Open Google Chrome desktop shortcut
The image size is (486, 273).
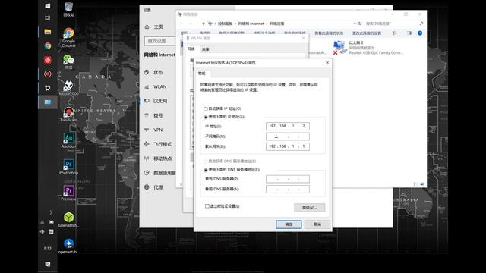[x=68, y=37]
